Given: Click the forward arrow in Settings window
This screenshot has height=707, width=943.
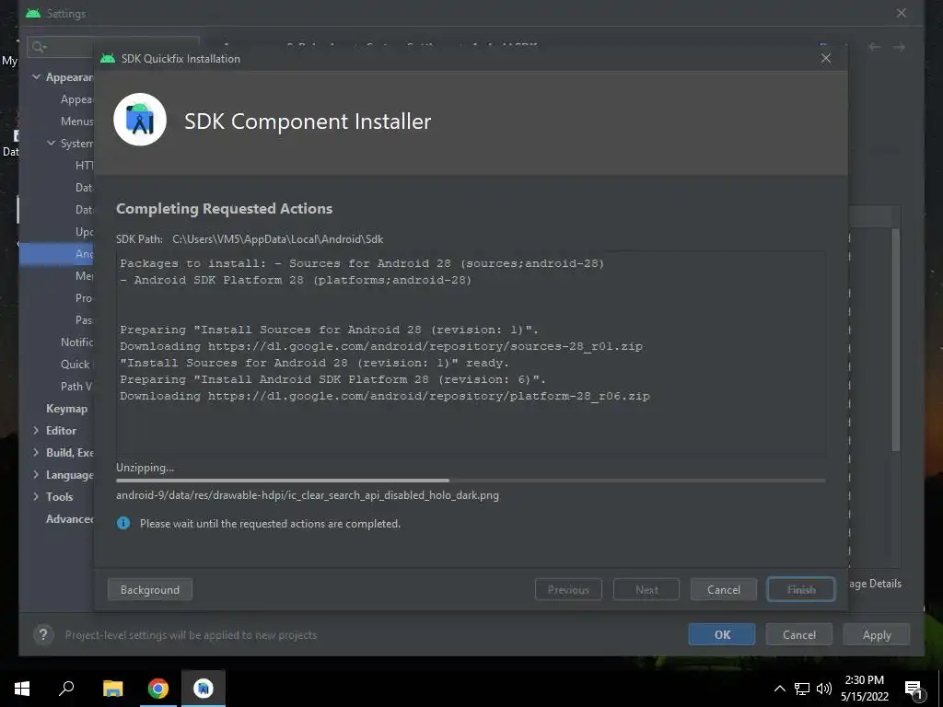Looking at the screenshot, I should click(899, 47).
